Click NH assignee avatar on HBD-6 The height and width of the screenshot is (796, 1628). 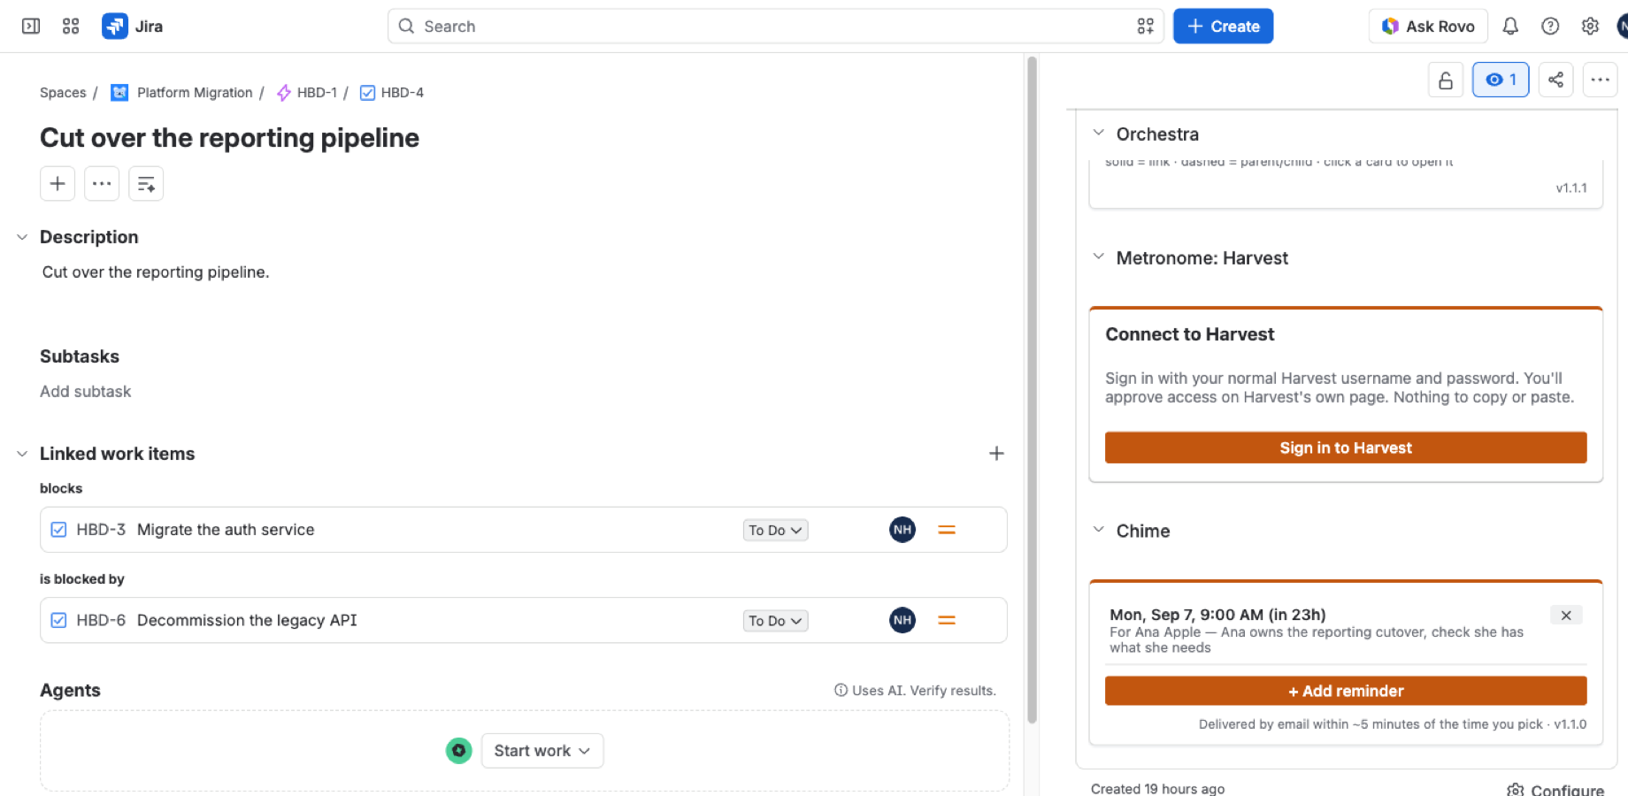point(902,621)
